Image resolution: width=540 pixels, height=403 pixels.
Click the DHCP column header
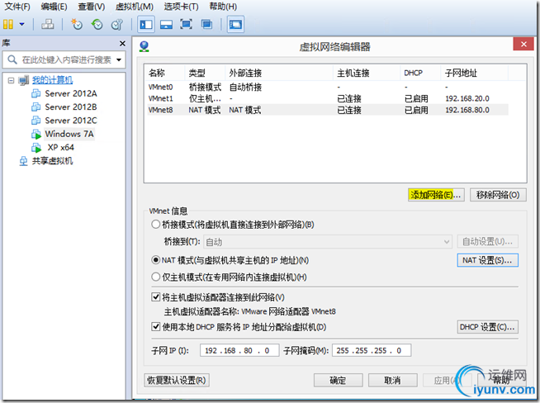pyautogui.click(x=420, y=73)
